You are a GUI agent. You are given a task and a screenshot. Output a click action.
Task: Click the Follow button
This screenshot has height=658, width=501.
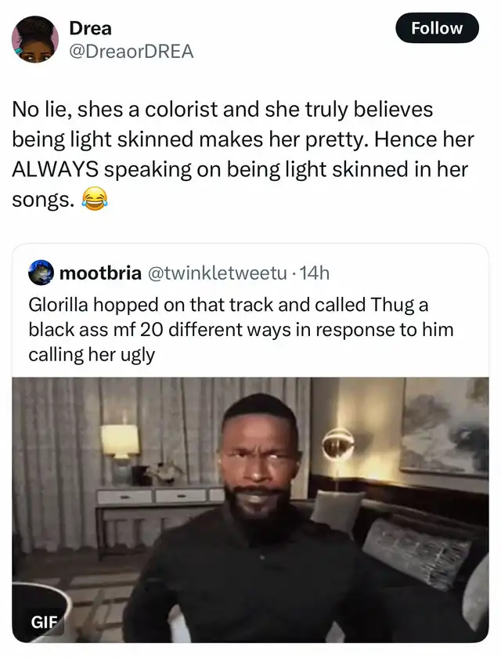[437, 28]
